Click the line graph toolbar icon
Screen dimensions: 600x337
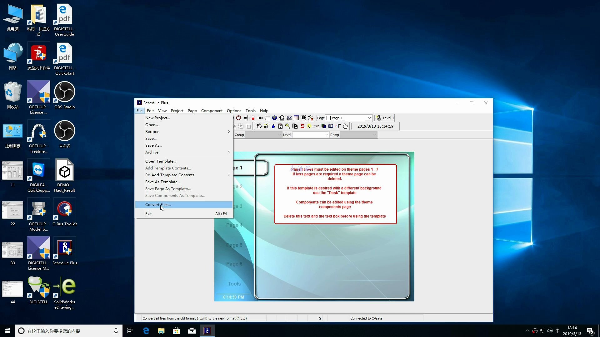[x=289, y=118]
